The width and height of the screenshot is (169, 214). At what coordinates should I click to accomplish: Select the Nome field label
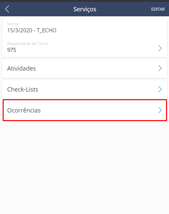[x=13, y=24]
